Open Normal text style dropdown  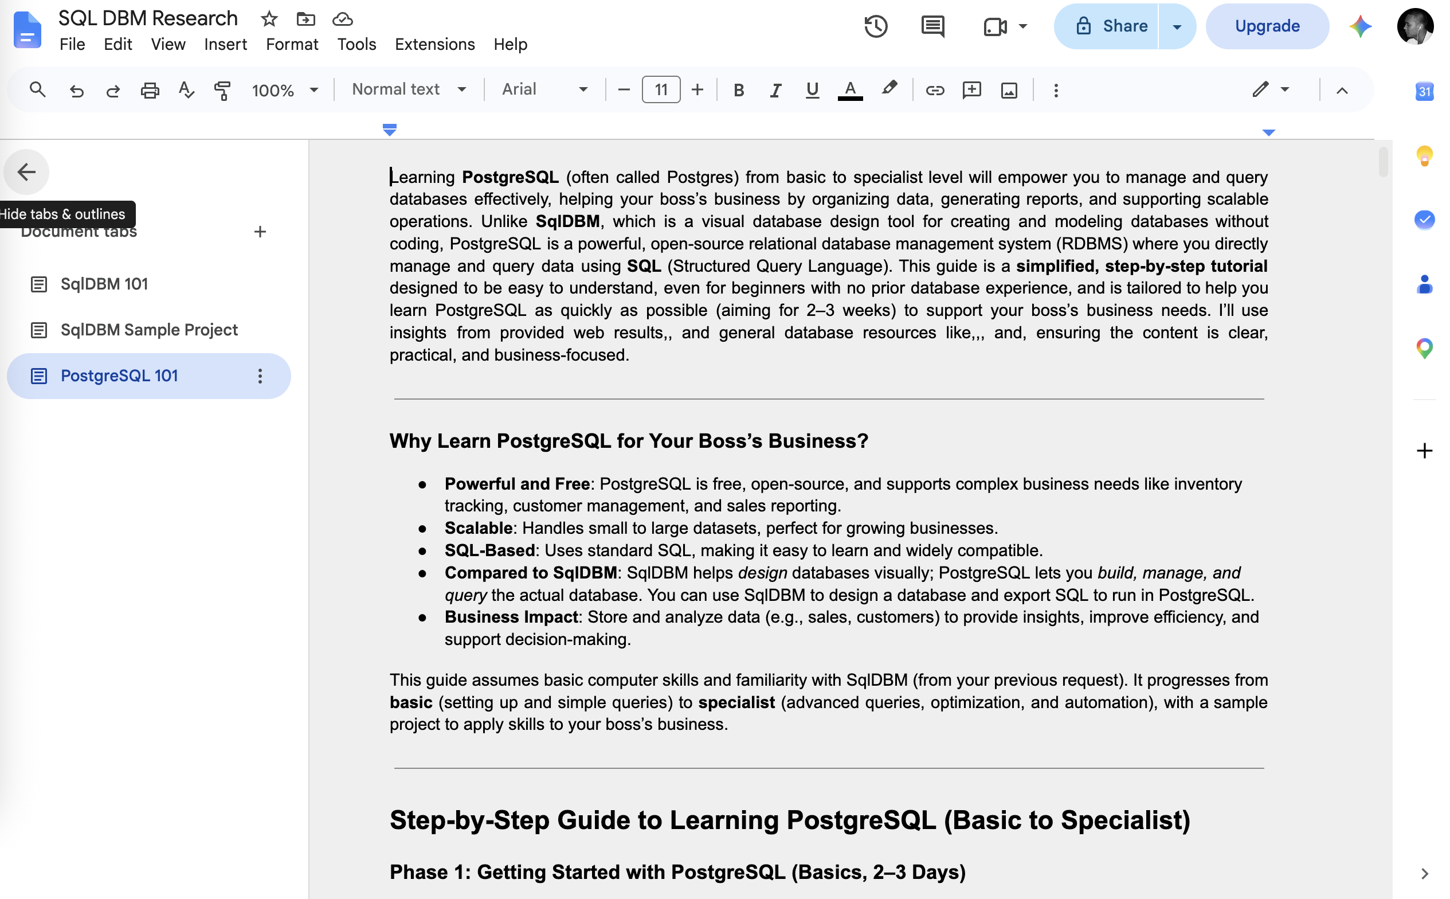click(409, 90)
